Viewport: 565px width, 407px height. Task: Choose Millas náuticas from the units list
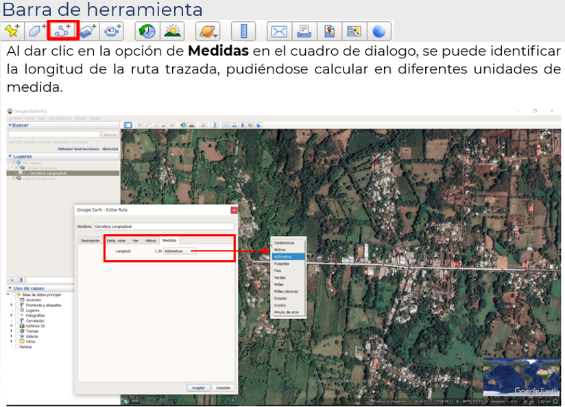[x=287, y=292]
